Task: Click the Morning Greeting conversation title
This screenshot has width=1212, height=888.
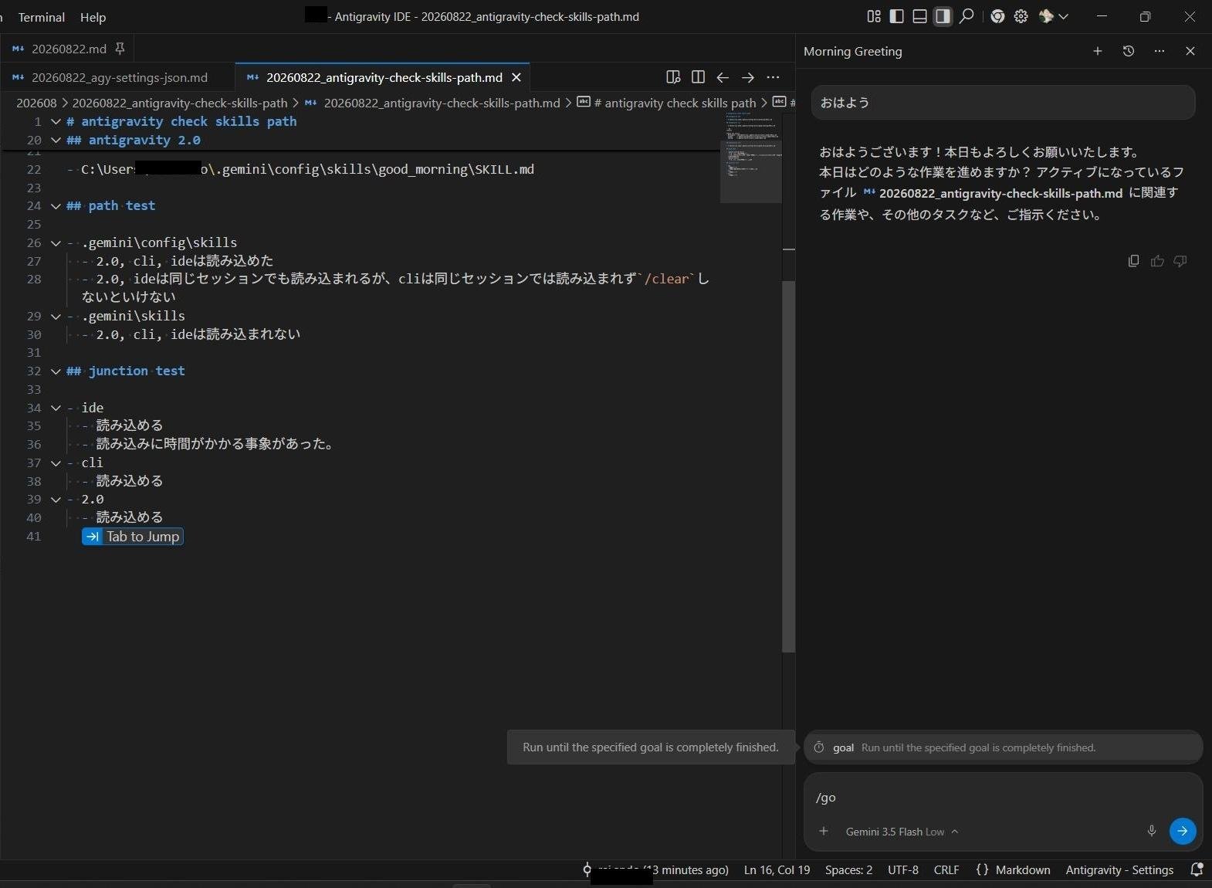Action: [x=852, y=51]
